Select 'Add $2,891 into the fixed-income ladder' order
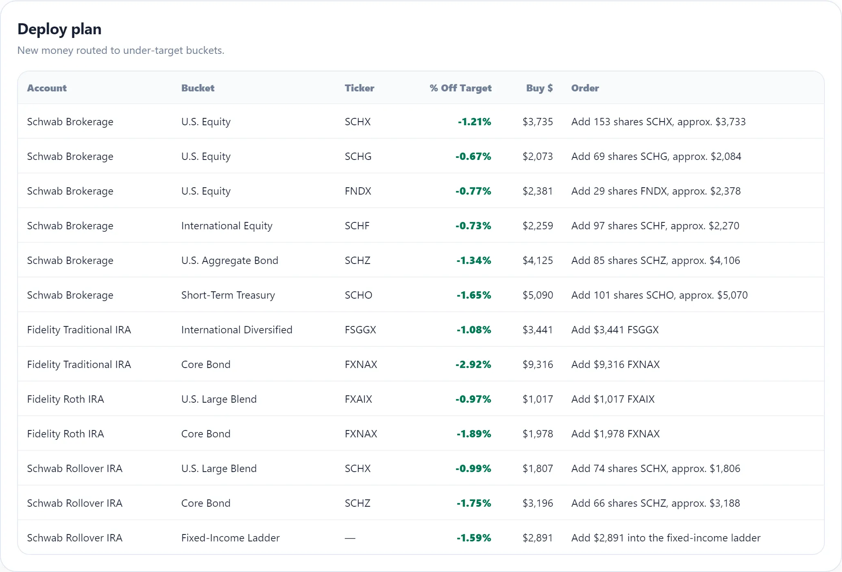842x572 pixels. pyautogui.click(x=666, y=538)
